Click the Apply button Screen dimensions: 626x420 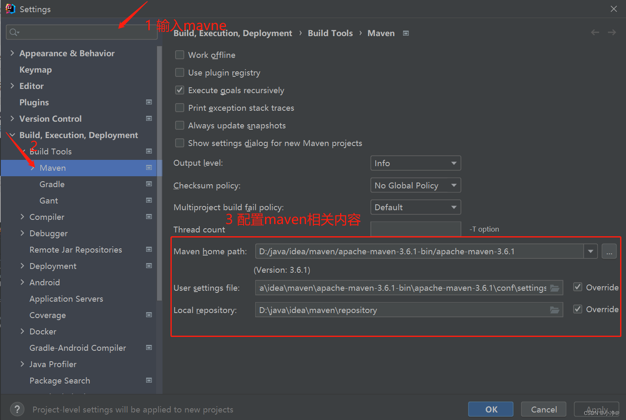597,409
